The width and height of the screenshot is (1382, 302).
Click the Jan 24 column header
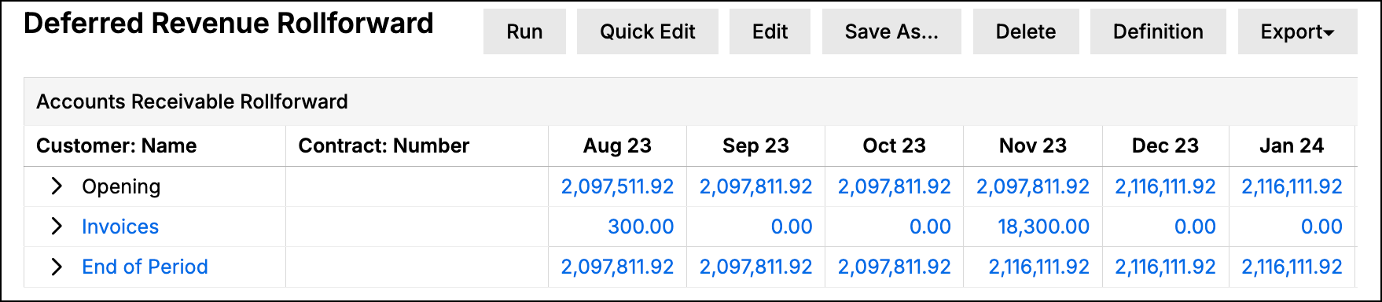coord(1292,145)
